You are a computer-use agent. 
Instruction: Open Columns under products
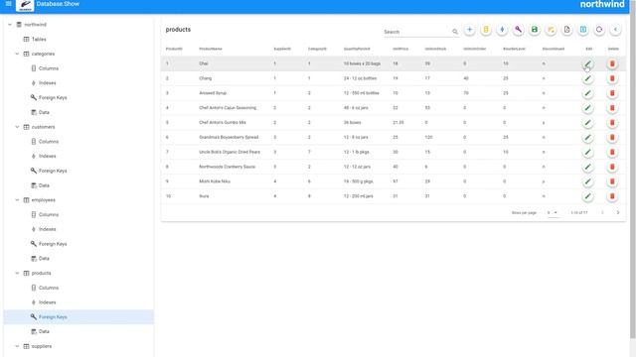tap(49, 288)
